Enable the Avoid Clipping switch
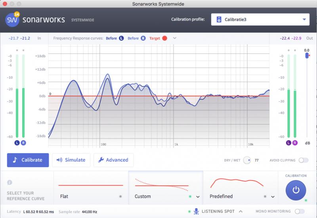Viewport: 317px width, 218px height. click(x=304, y=160)
